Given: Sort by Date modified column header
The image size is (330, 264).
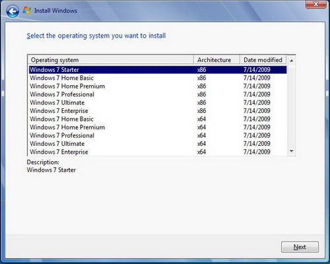Looking at the screenshot, I should coord(263,60).
